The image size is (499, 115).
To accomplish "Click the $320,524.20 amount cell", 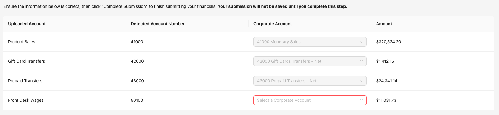I will 389,42.
